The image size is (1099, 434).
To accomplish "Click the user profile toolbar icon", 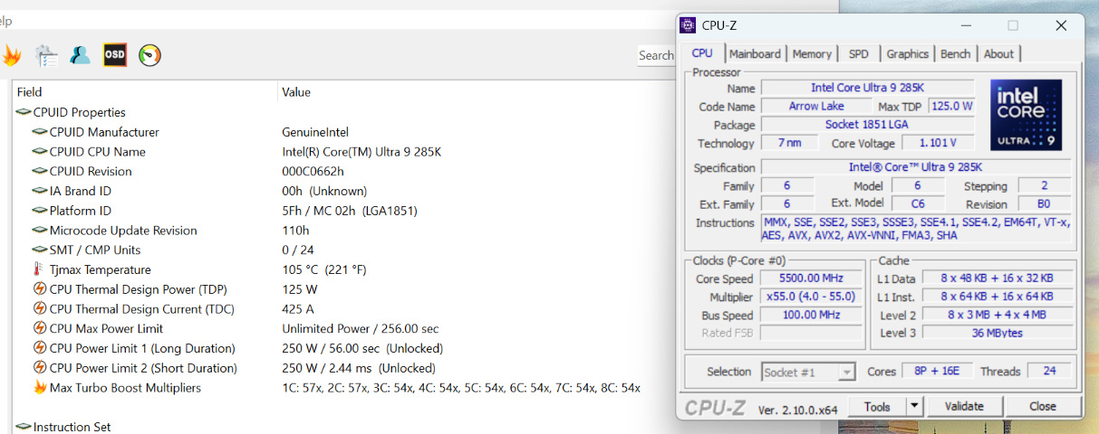I will tap(81, 55).
